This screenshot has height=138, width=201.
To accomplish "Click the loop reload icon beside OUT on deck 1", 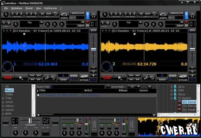I will [56, 14].
